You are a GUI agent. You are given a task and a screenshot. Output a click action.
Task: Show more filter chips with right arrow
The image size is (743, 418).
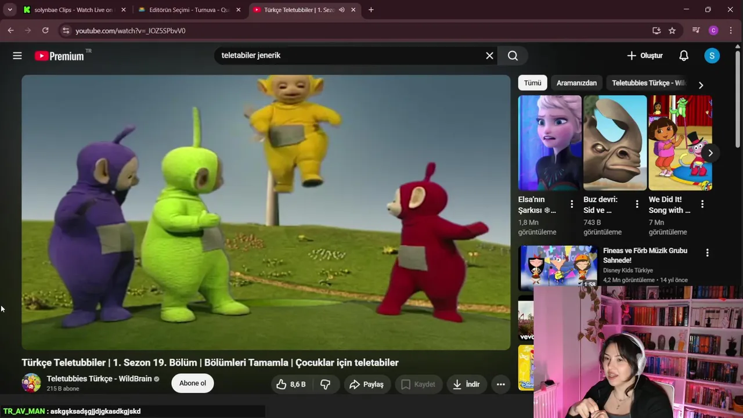(x=701, y=85)
